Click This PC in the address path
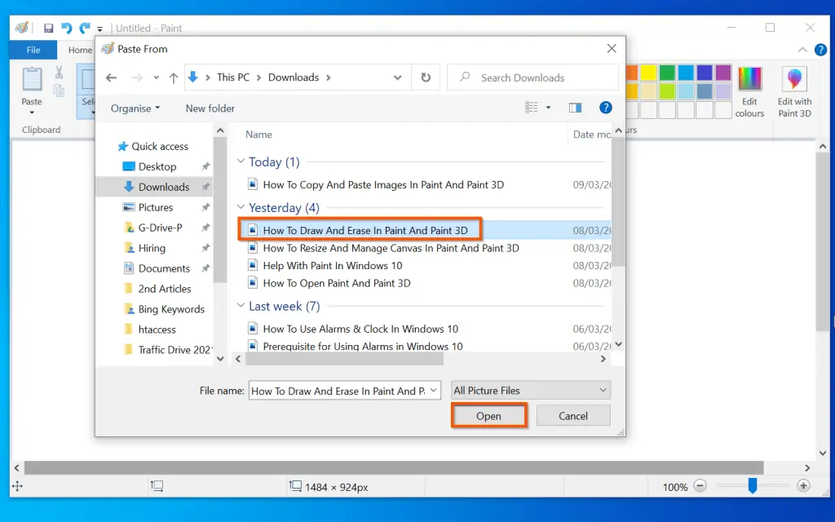Screen dimensions: 835x522 point(233,77)
